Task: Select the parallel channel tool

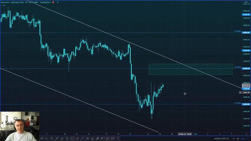Action: pos(77,138)
